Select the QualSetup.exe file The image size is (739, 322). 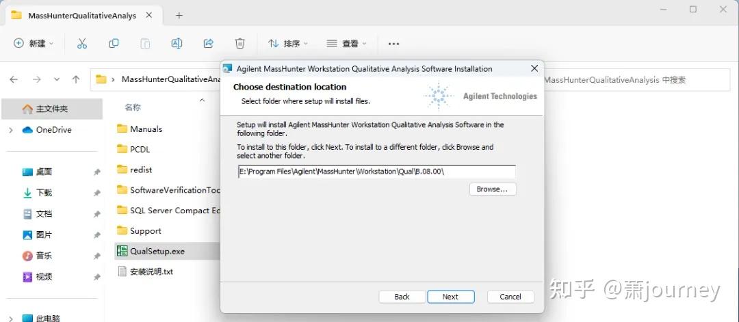click(157, 251)
